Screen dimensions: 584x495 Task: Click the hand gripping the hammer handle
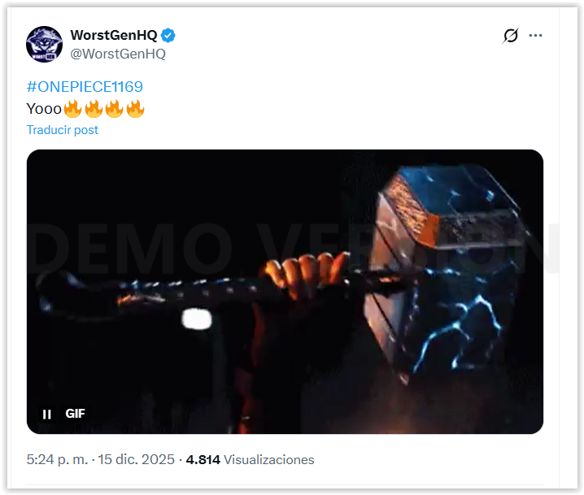pyautogui.click(x=305, y=274)
